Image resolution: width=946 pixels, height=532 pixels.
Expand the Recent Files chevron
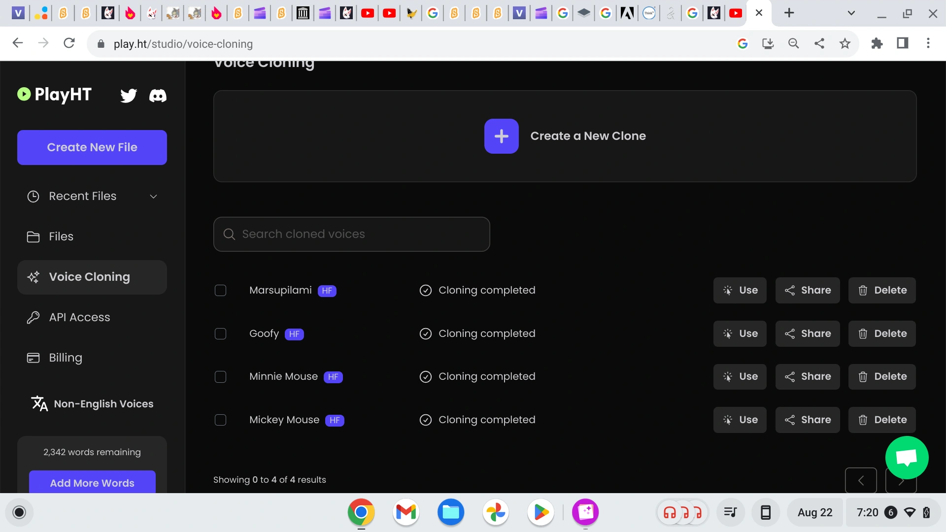pyautogui.click(x=153, y=197)
